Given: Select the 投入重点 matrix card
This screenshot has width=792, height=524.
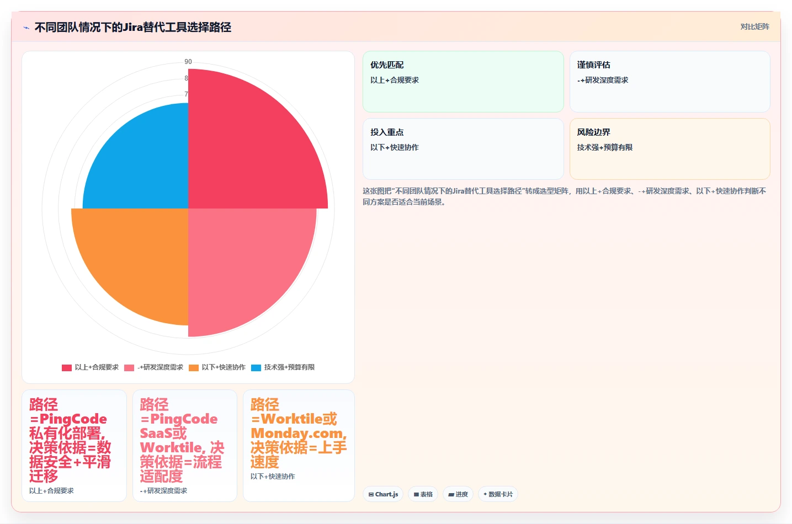Looking at the screenshot, I should click(463, 149).
